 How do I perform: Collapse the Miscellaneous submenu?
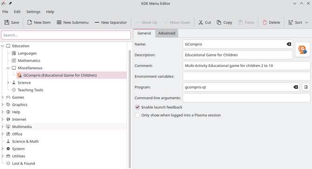coord(8,68)
